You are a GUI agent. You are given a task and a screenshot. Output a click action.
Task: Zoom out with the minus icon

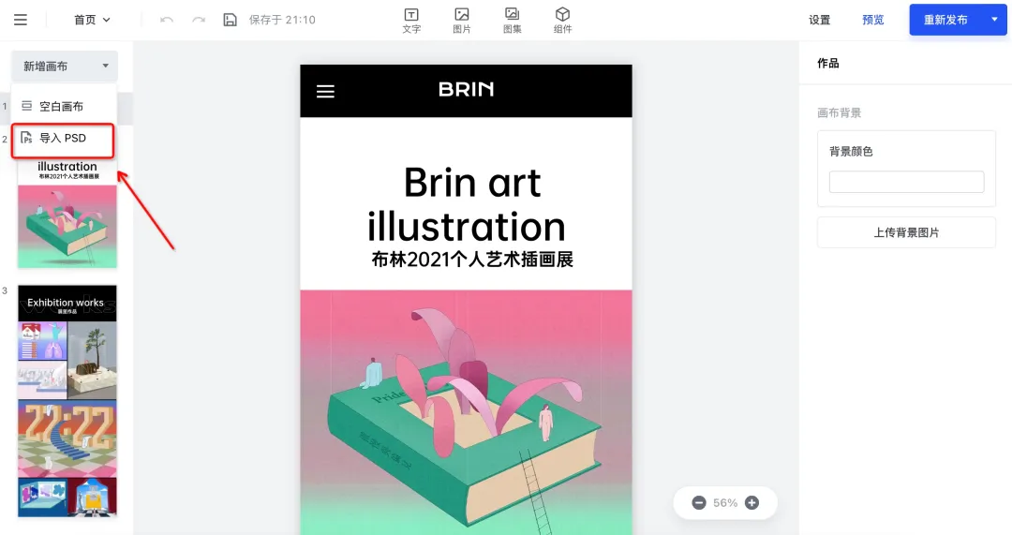pyautogui.click(x=699, y=503)
